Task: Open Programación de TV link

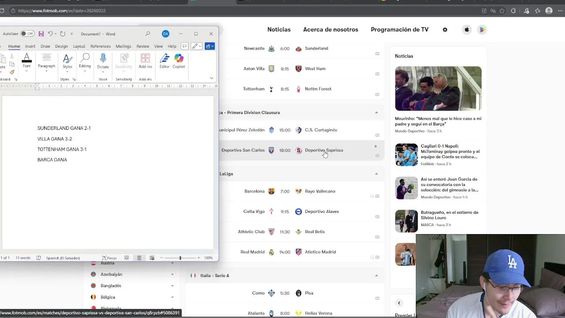Action: tap(399, 30)
